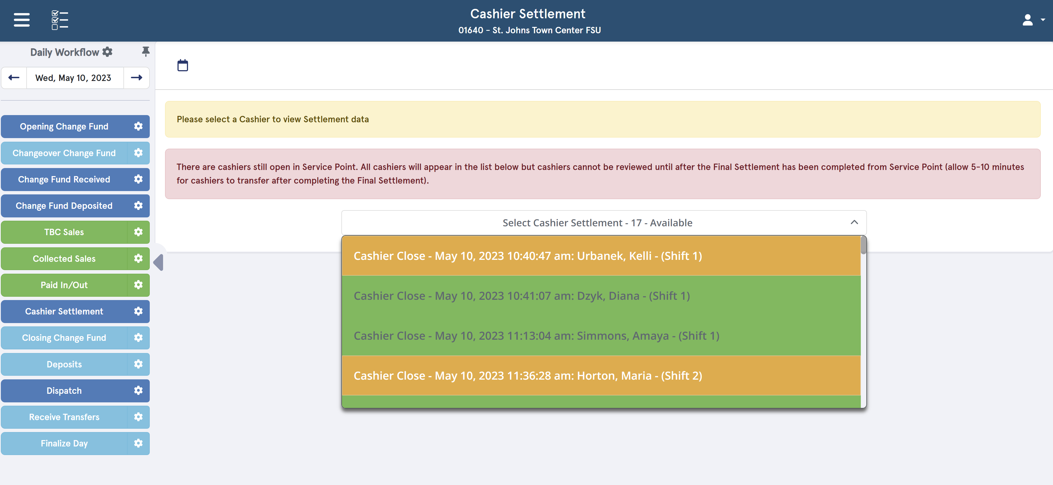This screenshot has width=1053, height=485.
Task: Click the Cashier Settlement page title
Action: pos(528,14)
